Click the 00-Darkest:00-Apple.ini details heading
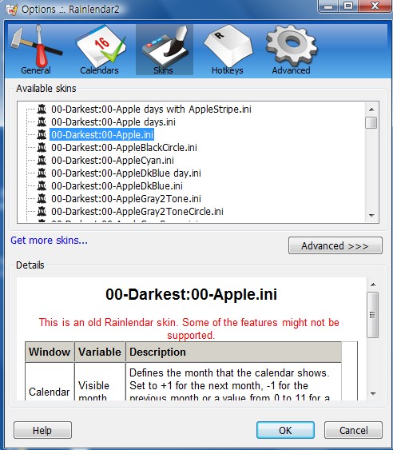The width and height of the screenshot is (393, 450). (x=192, y=294)
